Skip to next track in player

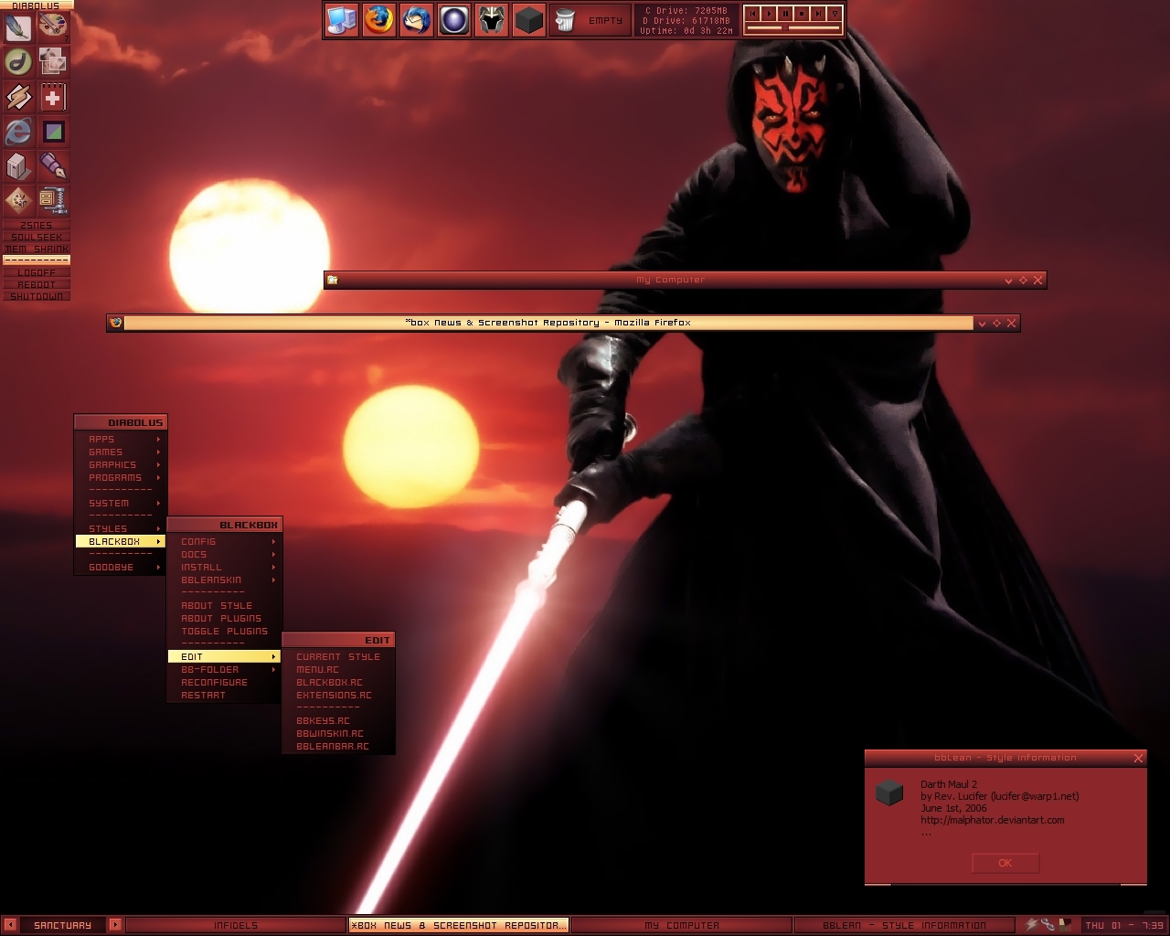click(818, 14)
